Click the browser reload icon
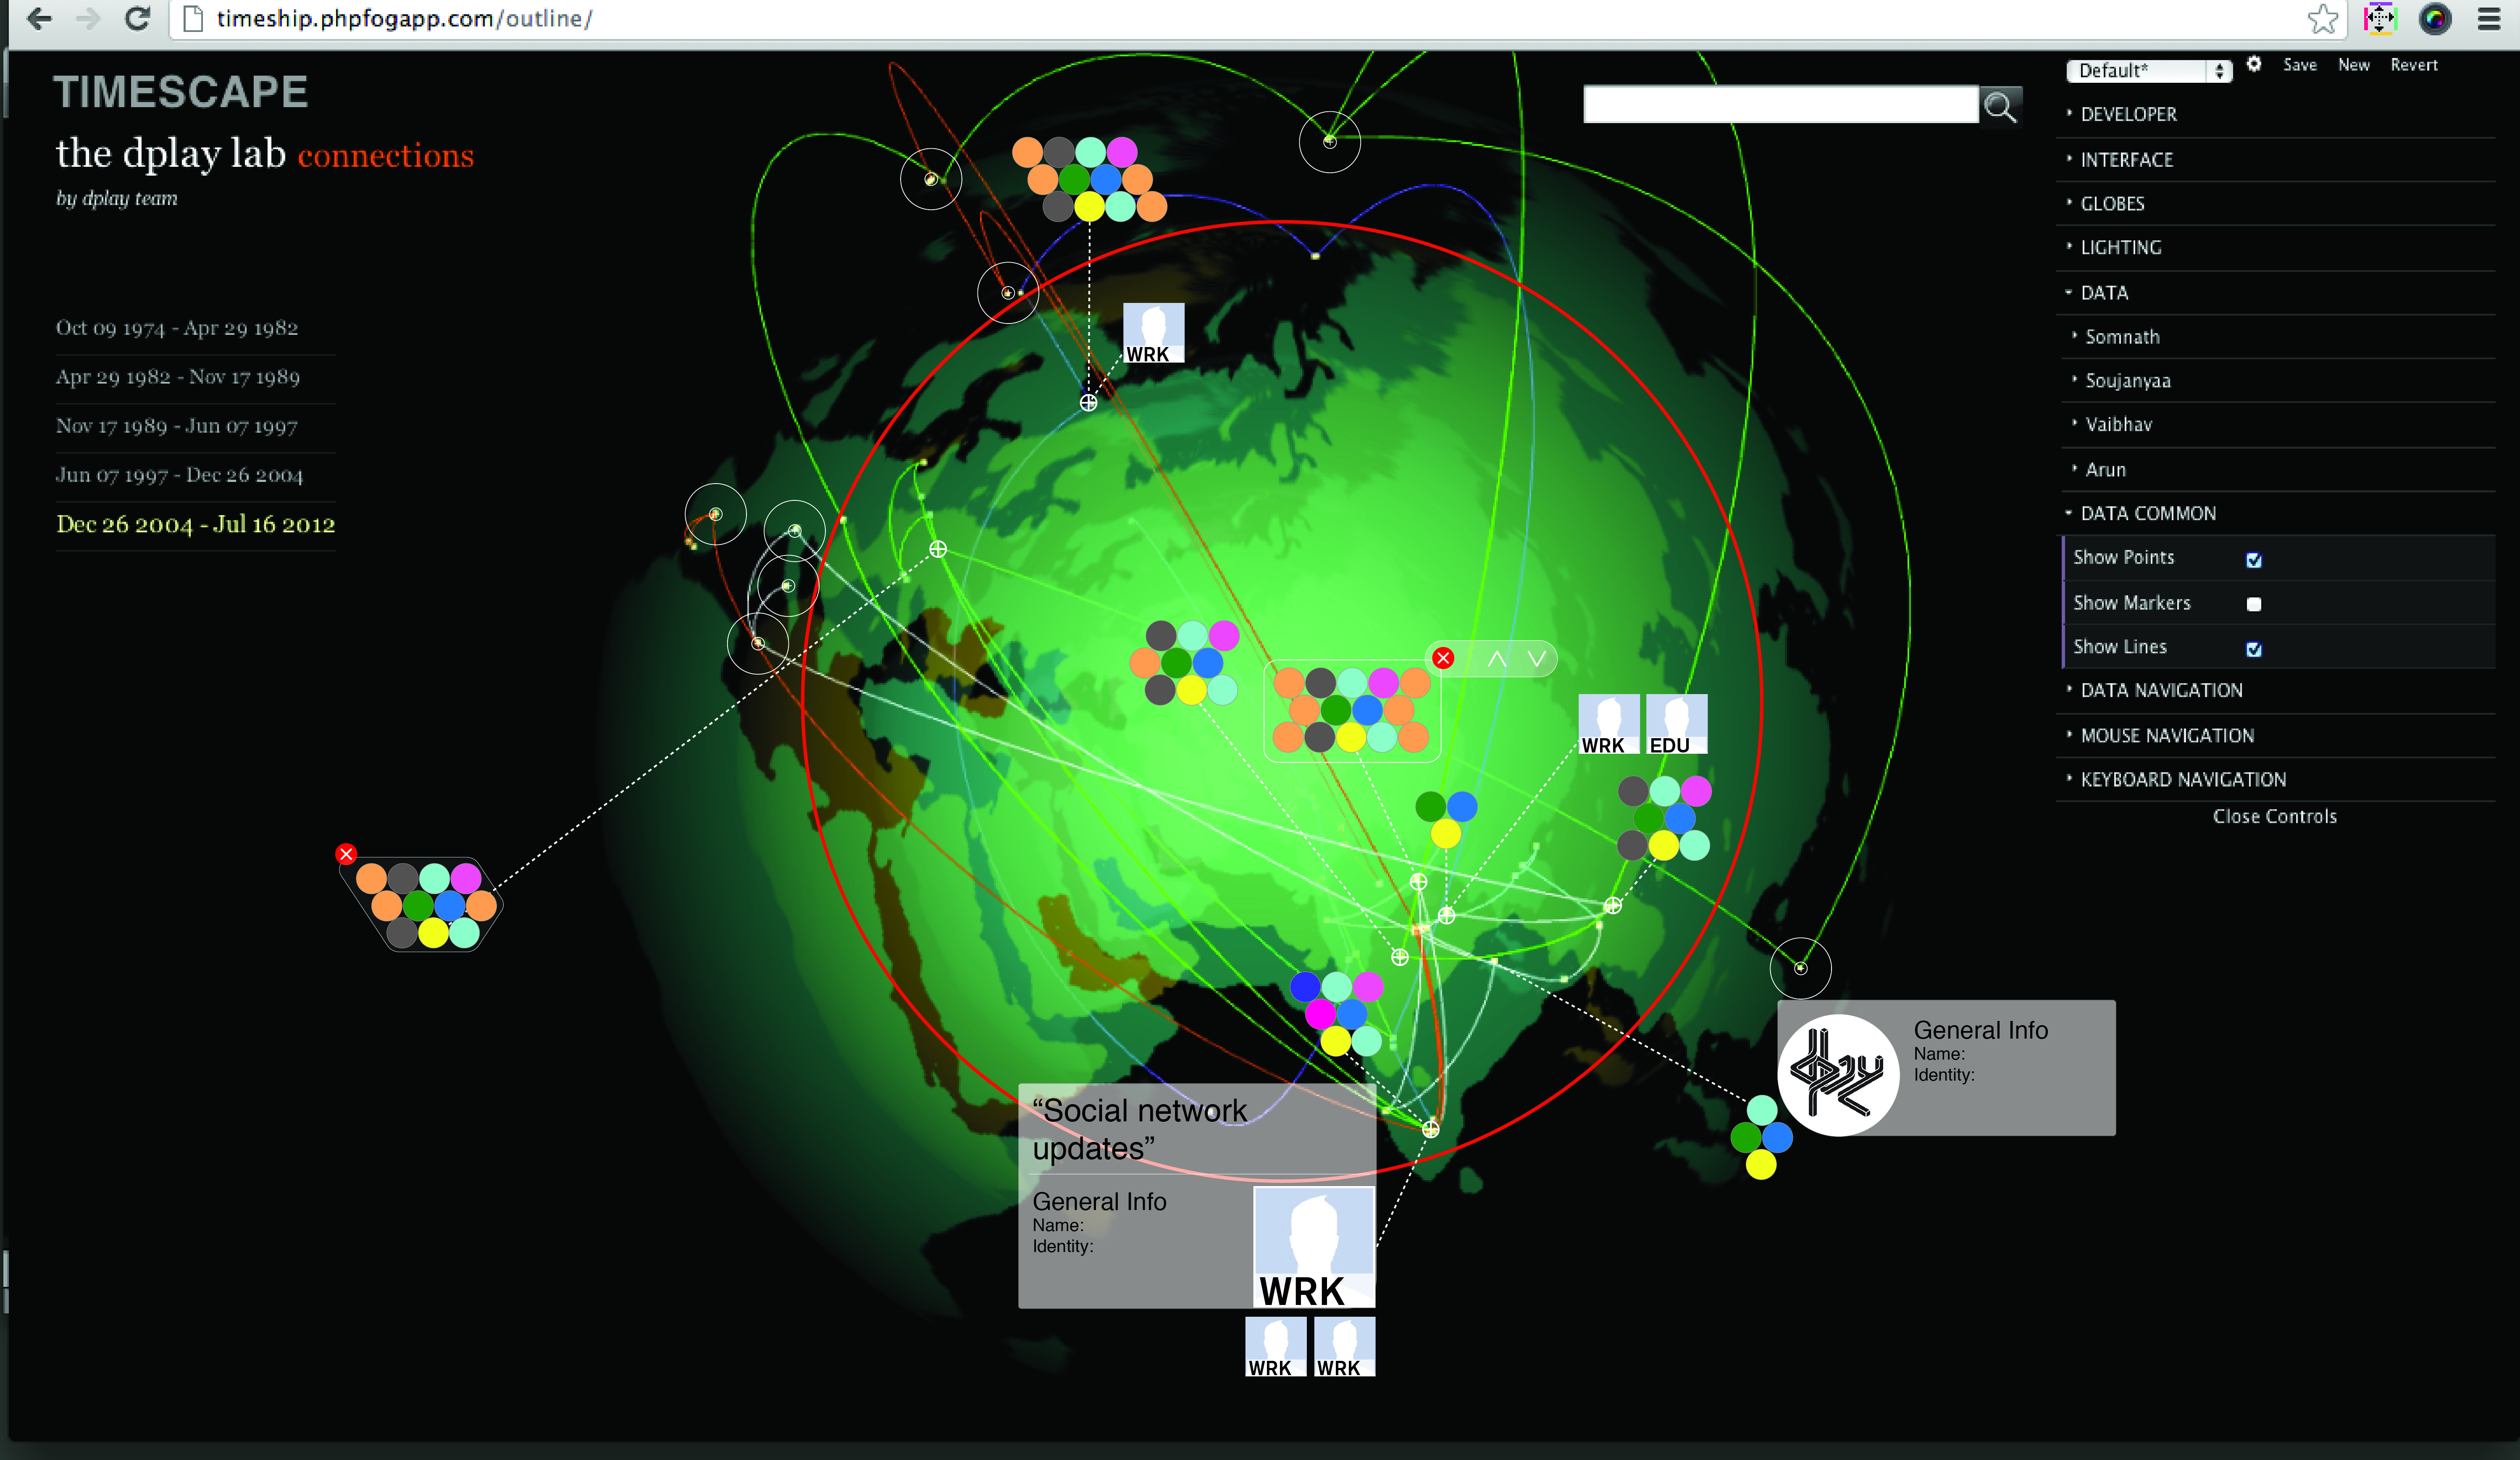 click(137, 18)
